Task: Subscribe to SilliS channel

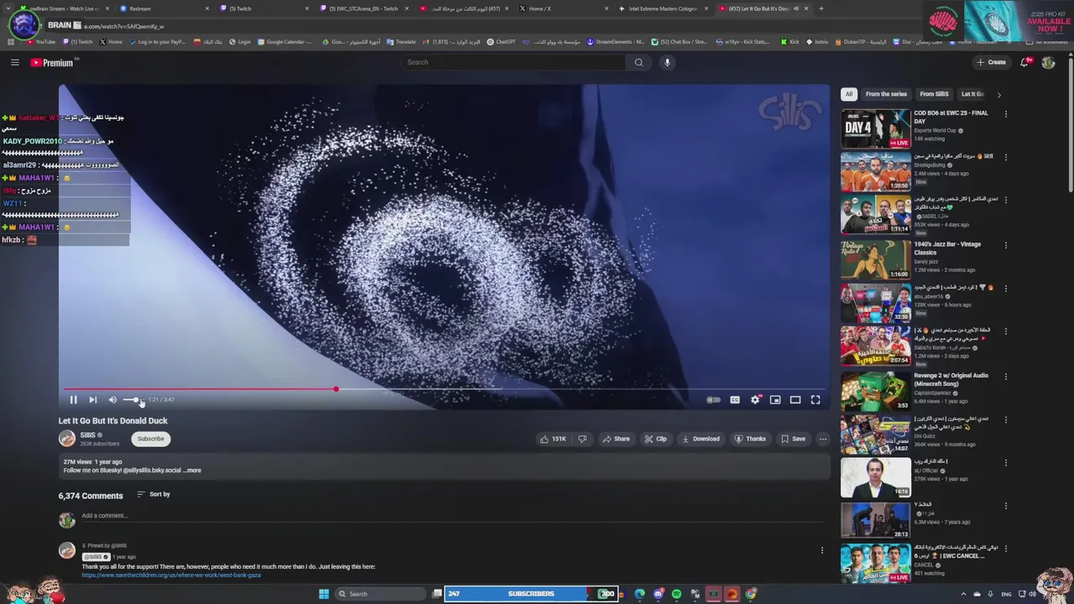Action: (x=151, y=439)
